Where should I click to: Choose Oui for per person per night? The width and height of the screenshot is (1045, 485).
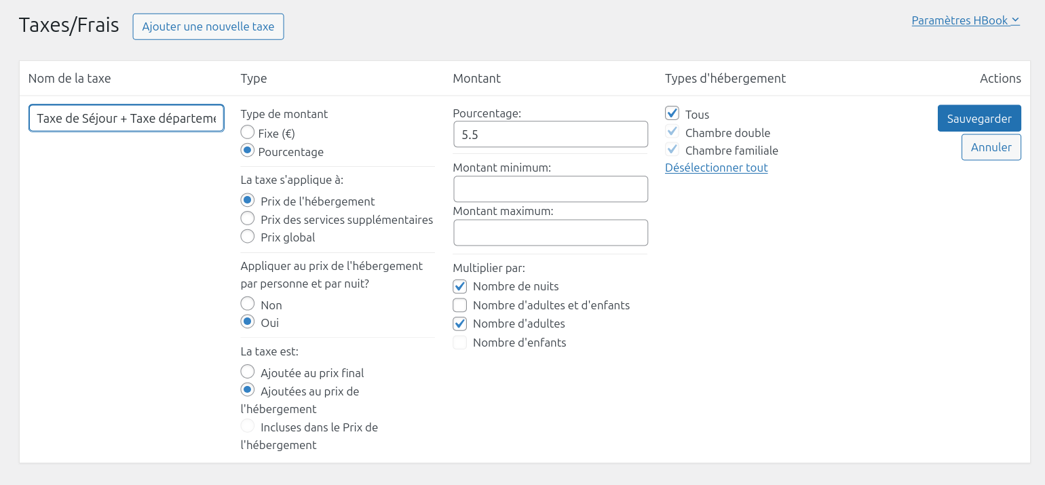click(248, 322)
